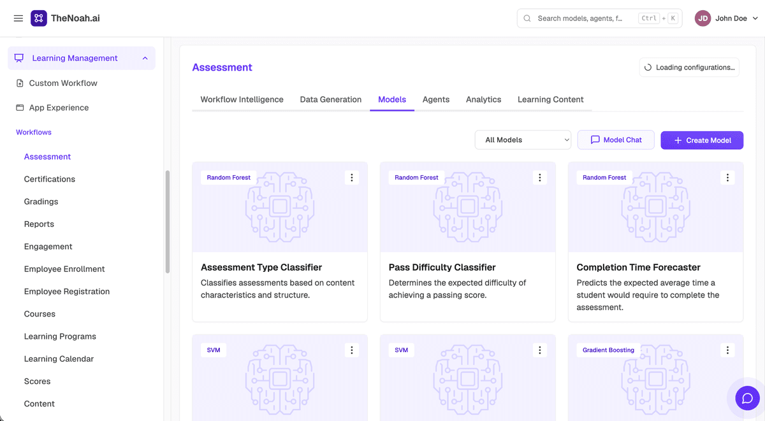Screen dimensions: 765x421
Task: Click the sidebar vertical scrollbar
Action: (168, 222)
